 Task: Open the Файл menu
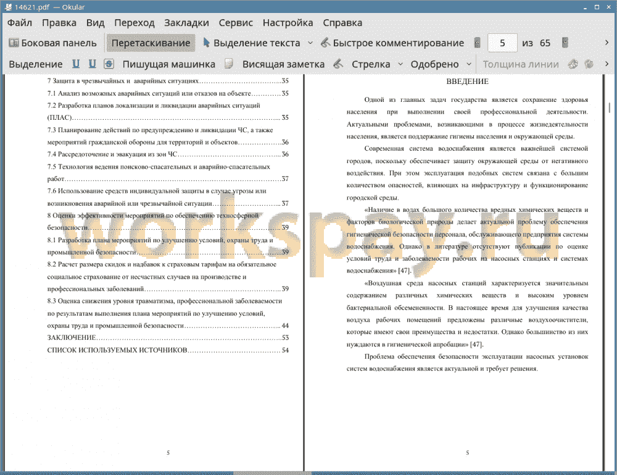tap(20, 23)
